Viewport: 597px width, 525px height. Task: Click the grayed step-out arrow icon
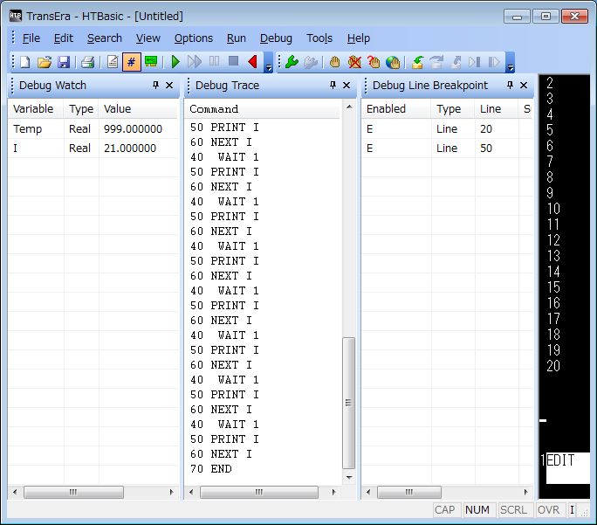[x=456, y=62]
